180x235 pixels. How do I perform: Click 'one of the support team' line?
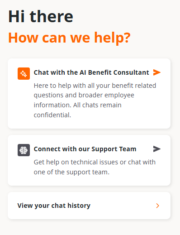pos(71,172)
